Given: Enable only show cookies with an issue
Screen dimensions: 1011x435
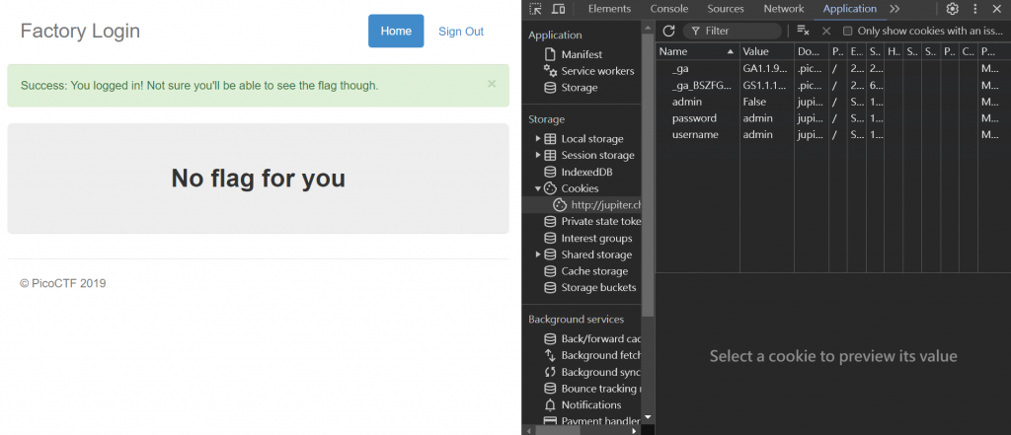Looking at the screenshot, I should pyautogui.click(x=848, y=31).
